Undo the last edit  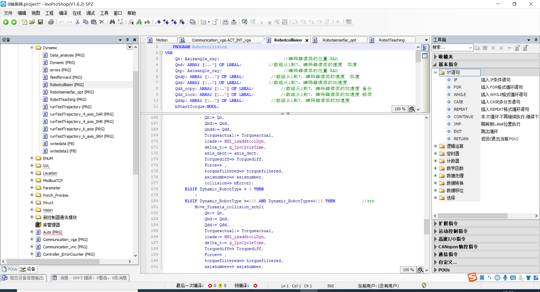(x=61, y=22)
